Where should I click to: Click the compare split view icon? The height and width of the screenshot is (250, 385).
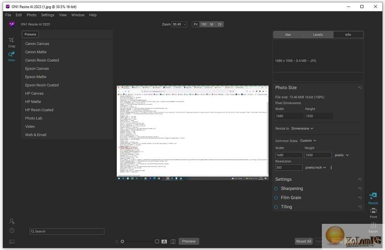173,242
